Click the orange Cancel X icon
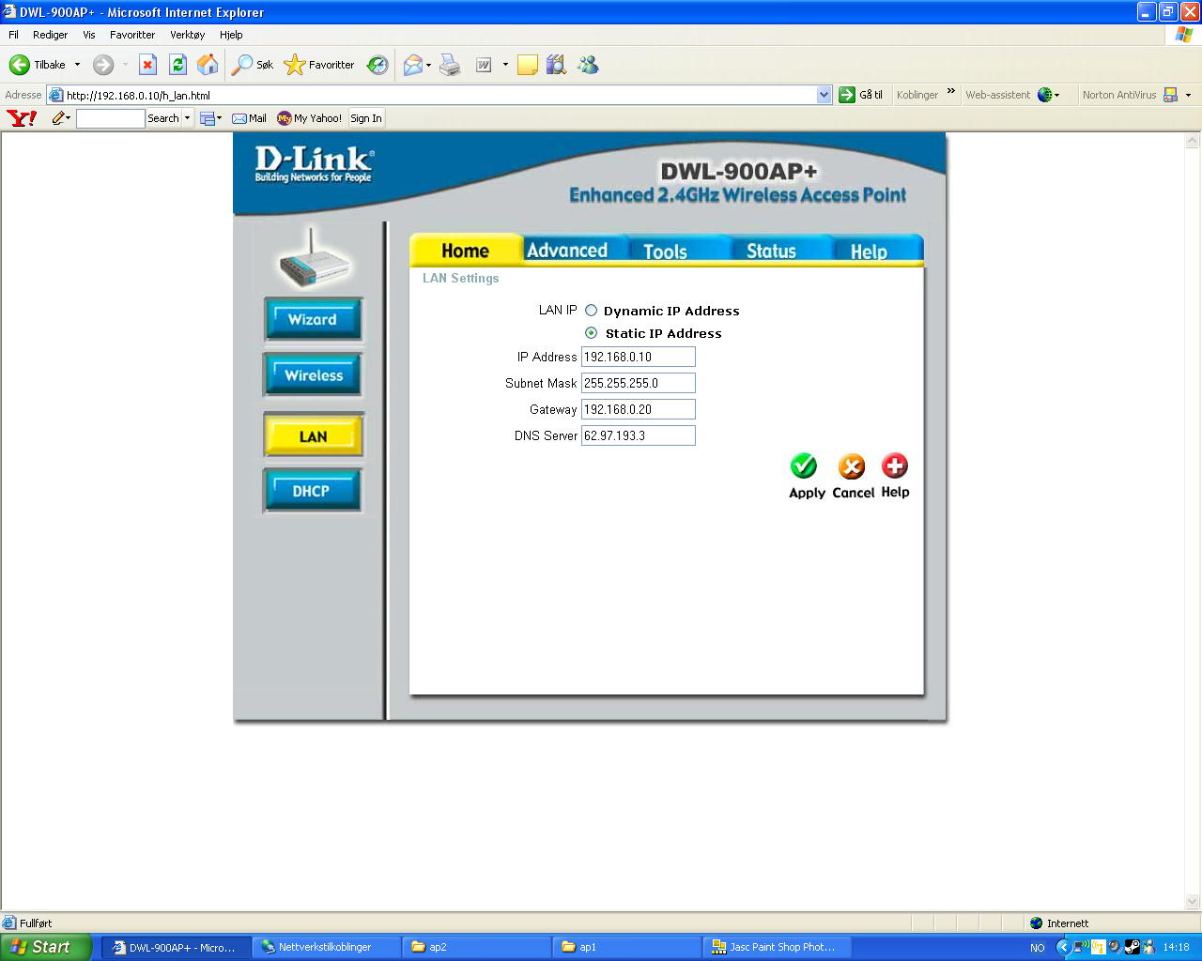Image resolution: width=1202 pixels, height=961 pixels. click(x=852, y=466)
